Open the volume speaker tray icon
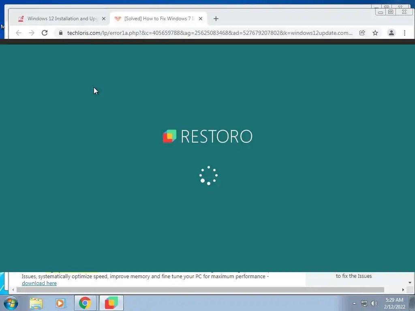Viewport: 415px width, 311px height. (x=374, y=303)
